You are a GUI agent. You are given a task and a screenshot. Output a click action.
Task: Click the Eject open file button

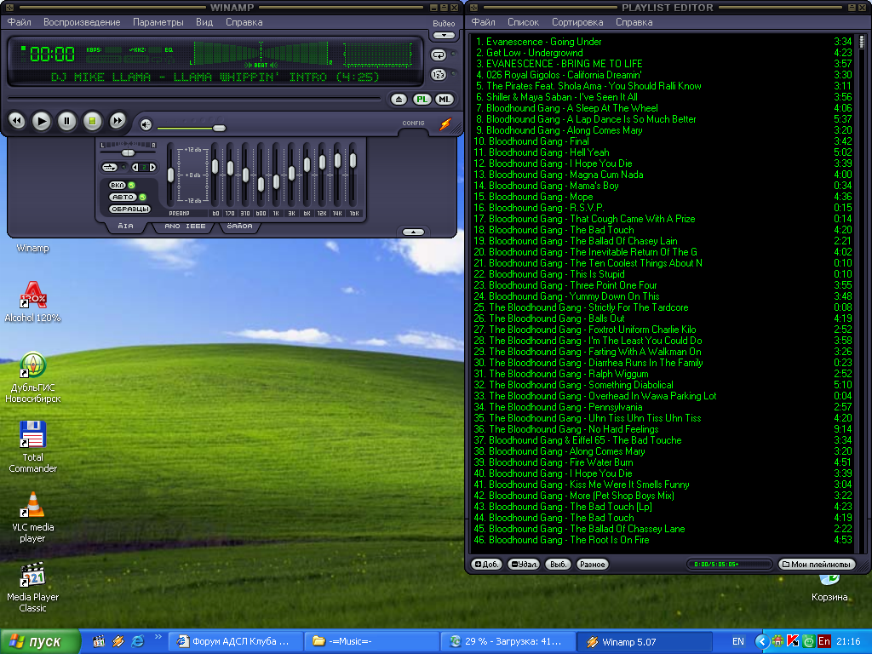[400, 100]
